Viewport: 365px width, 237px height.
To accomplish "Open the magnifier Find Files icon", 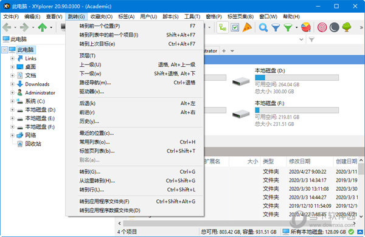I will 263,27.
